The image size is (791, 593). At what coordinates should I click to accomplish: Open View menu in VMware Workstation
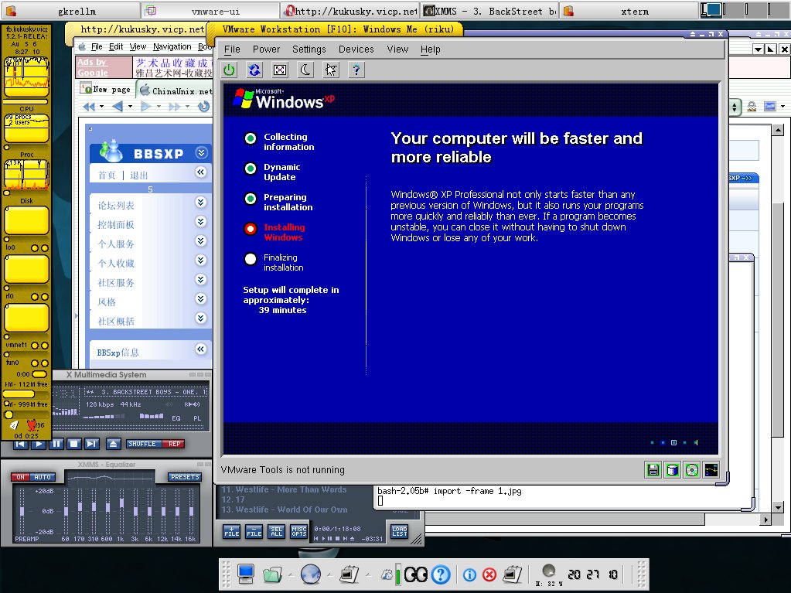(397, 49)
